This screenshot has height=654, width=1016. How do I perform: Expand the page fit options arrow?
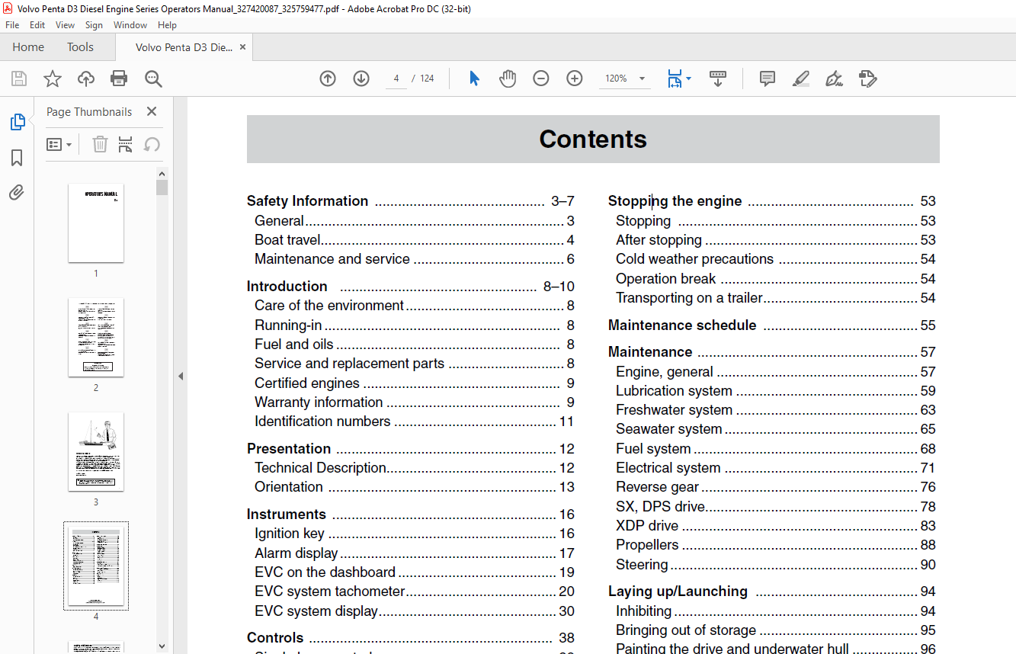click(689, 79)
